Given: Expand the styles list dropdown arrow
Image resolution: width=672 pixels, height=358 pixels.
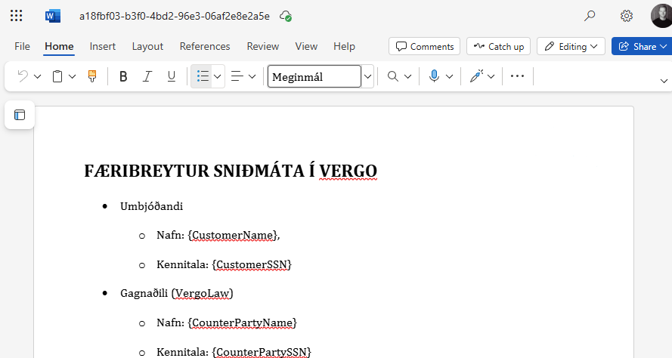Looking at the screenshot, I should click(367, 76).
